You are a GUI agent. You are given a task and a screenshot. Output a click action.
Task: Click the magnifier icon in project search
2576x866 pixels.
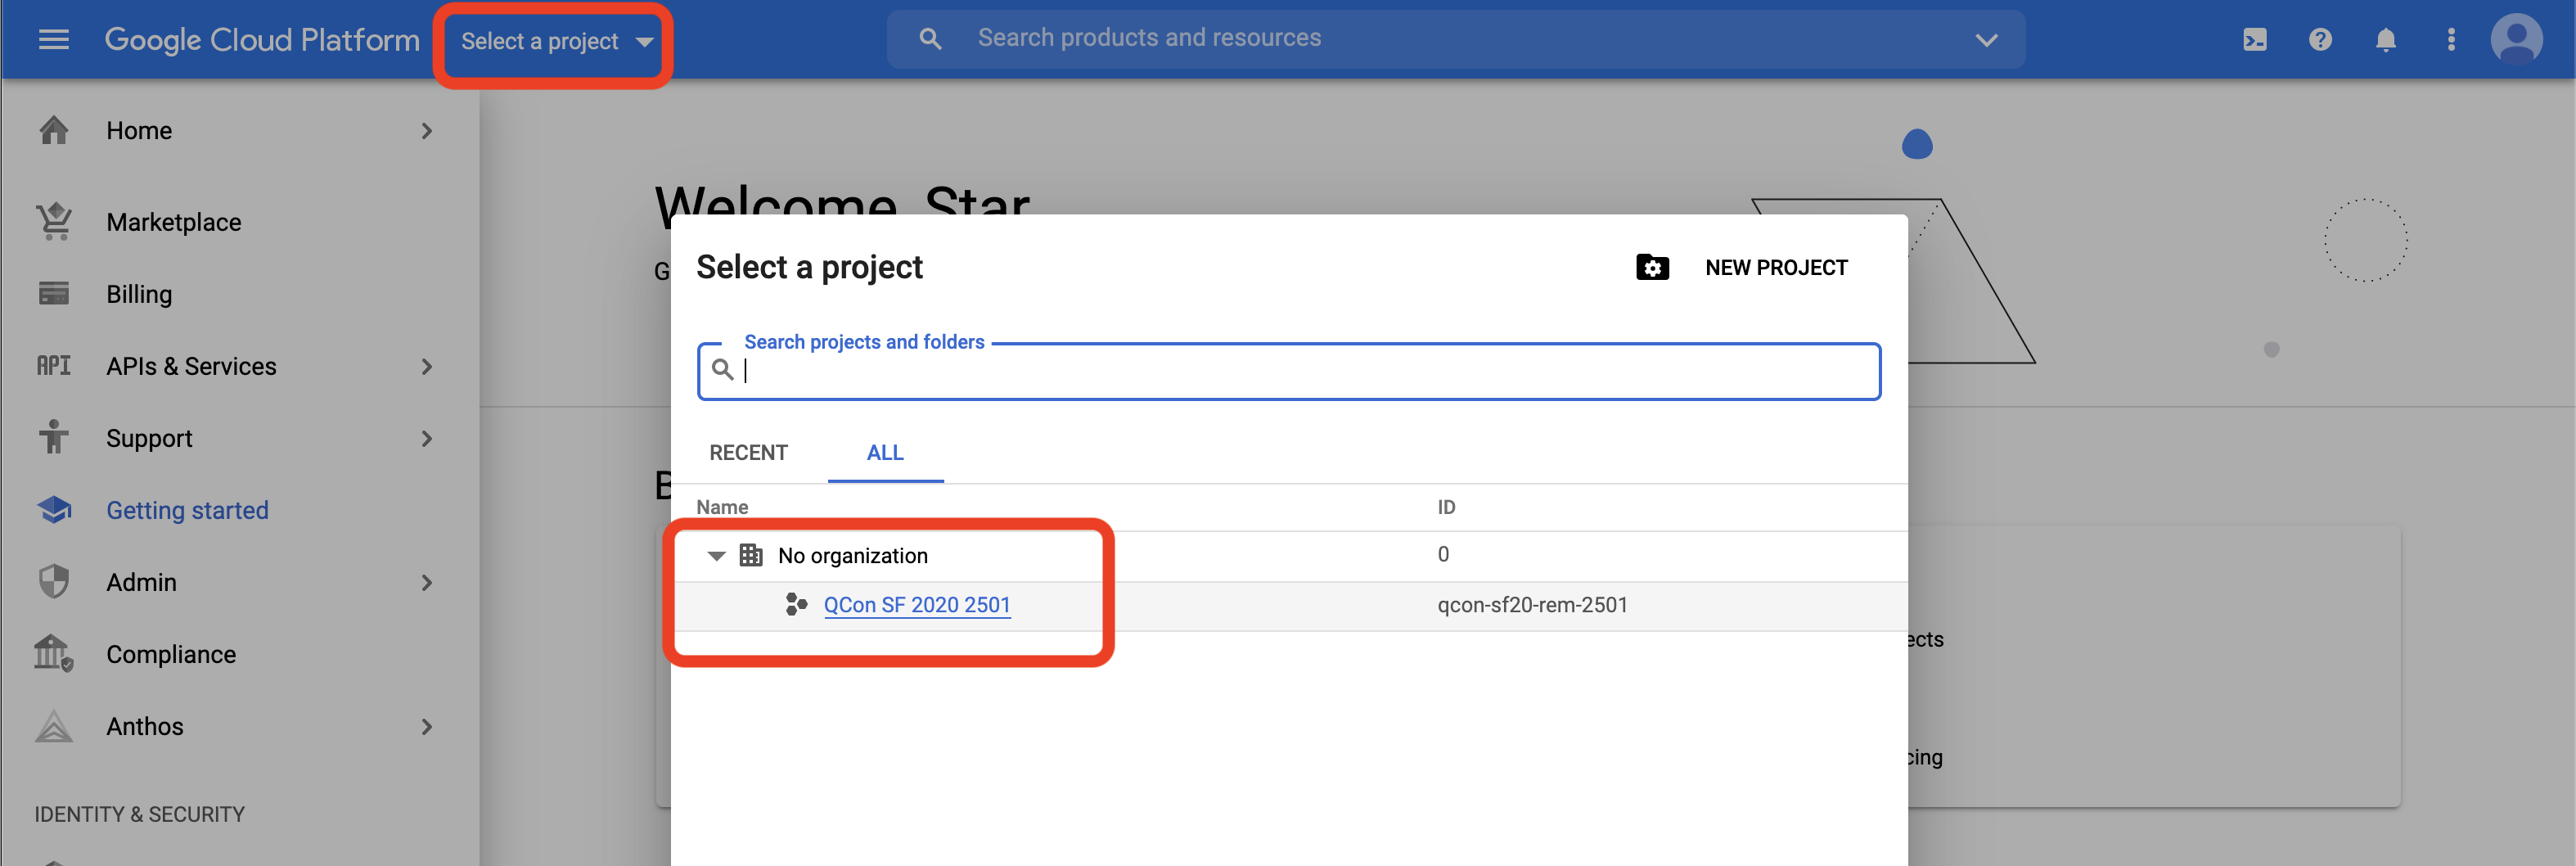pyautogui.click(x=722, y=370)
